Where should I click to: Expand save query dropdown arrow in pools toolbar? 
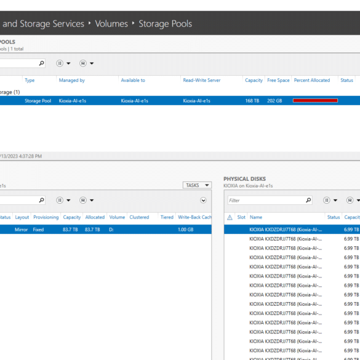tap(92, 63)
